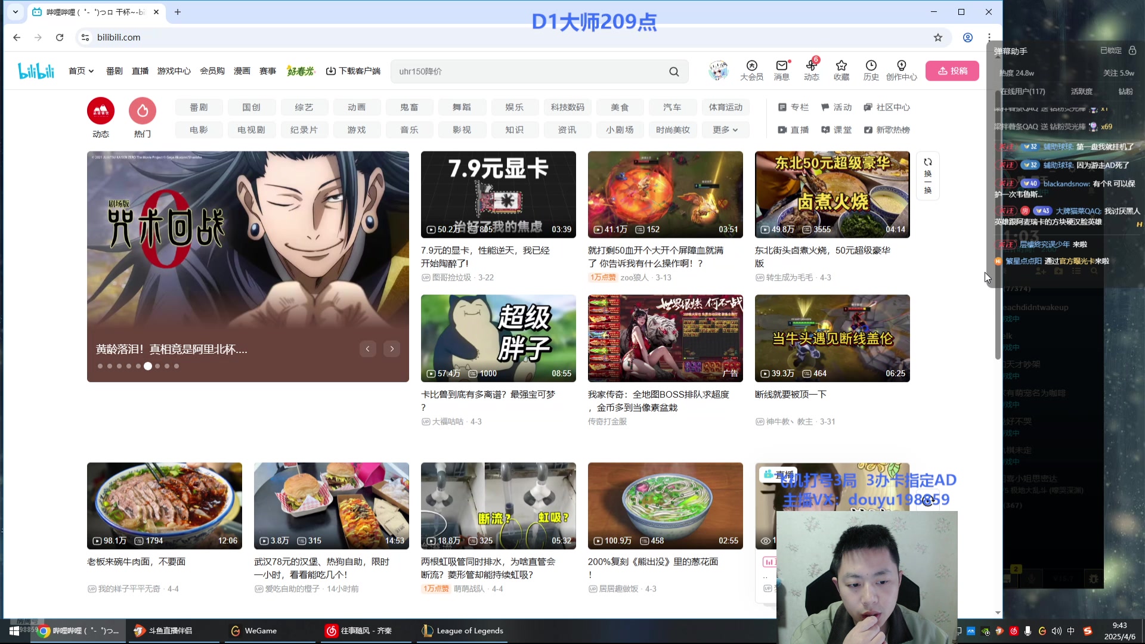Image resolution: width=1145 pixels, height=644 pixels.
Task: Select the 小剧场 category
Action: click(620, 130)
